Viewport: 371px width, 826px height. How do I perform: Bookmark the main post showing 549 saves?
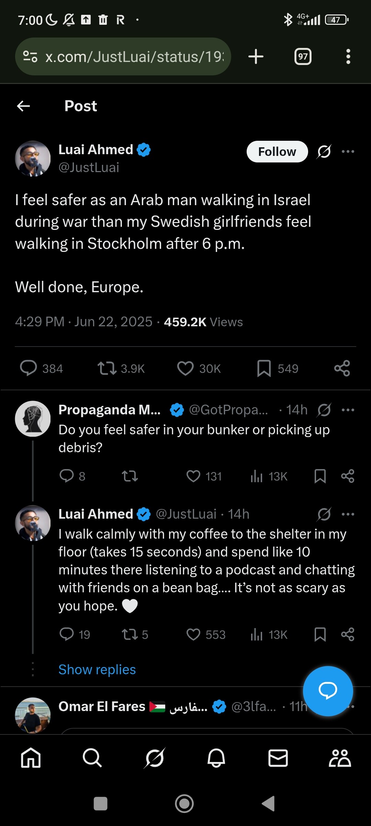click(264, 368)
